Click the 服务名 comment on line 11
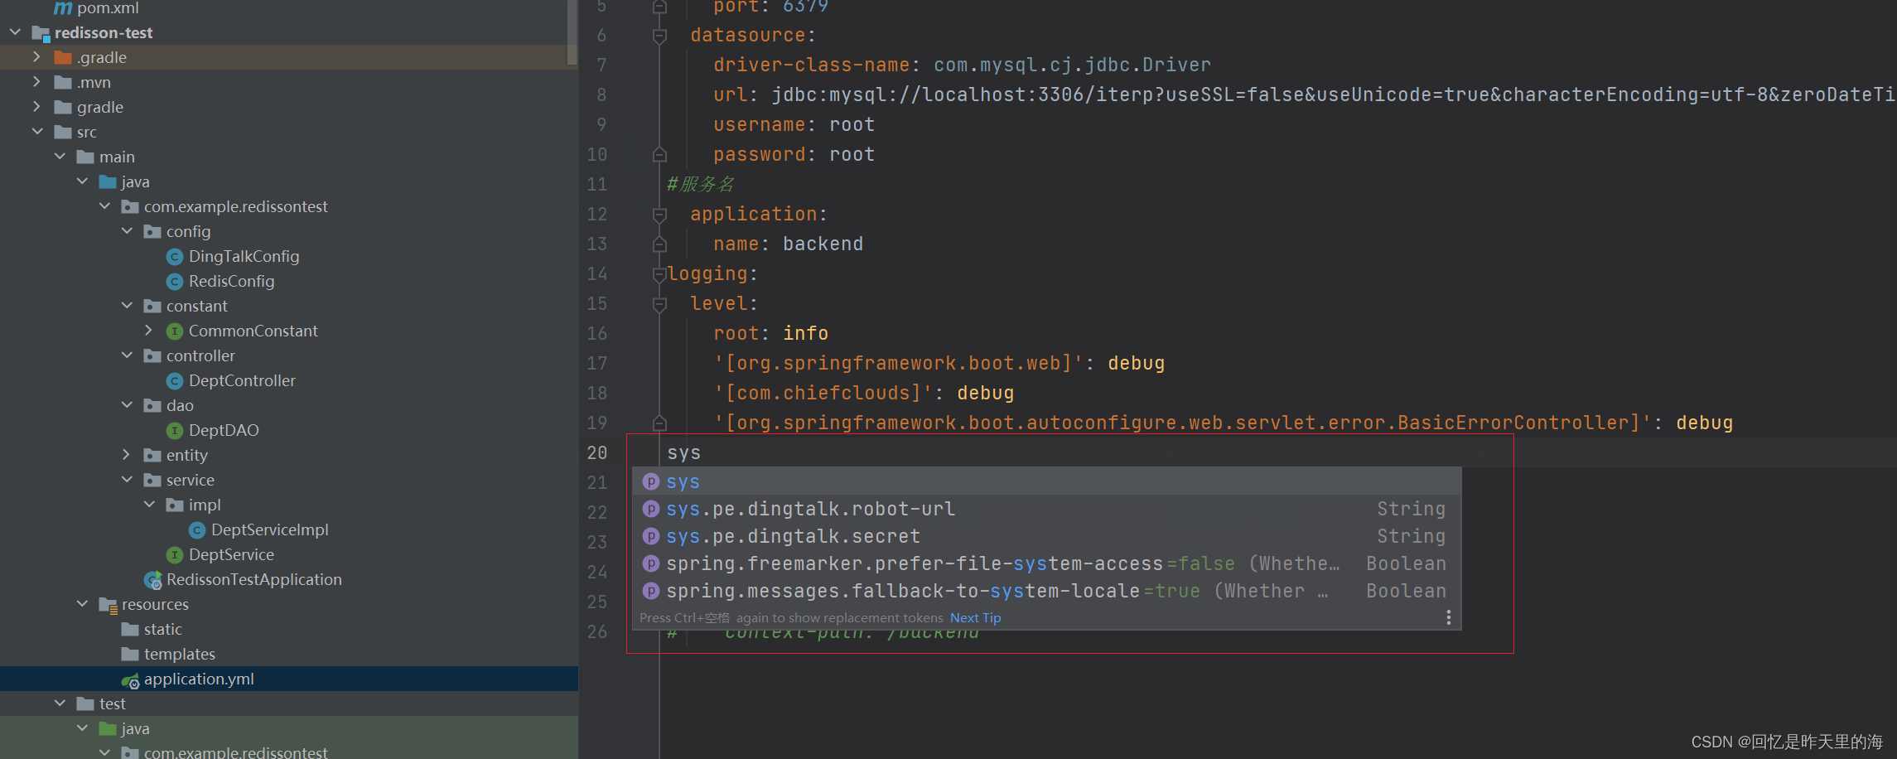Screen dimensions: 1897x759 tap(701, 185)
